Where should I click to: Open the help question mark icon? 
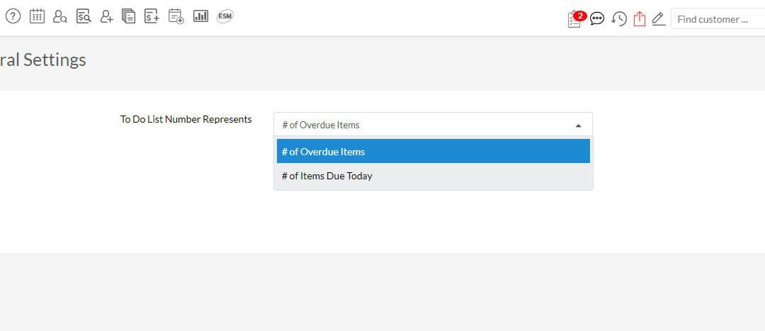[13, 16]
